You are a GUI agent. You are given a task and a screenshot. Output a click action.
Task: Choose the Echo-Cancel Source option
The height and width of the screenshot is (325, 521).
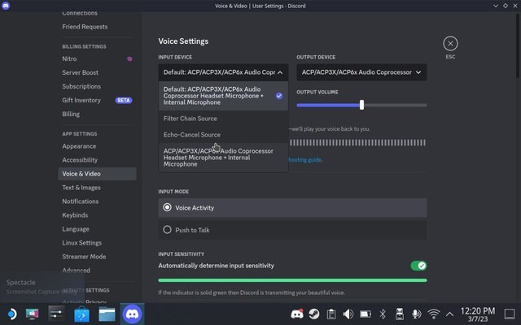tap(223, 135)
